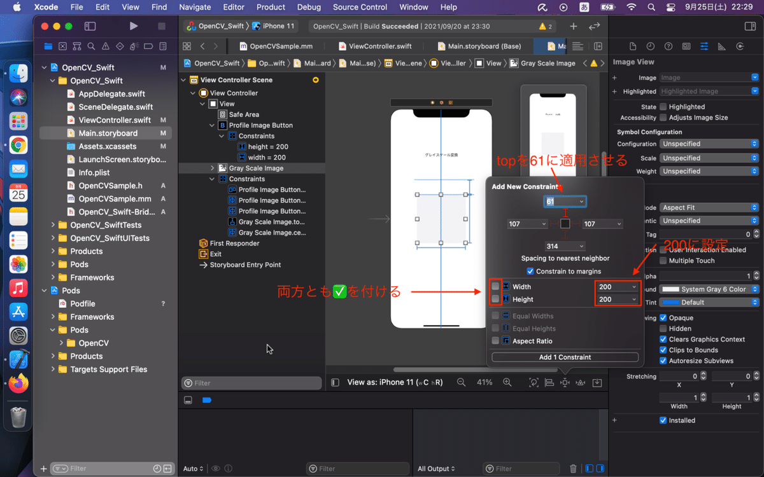The image size is (764, 477).
Task: Click the Add 1 Constraint button
Action: tap(565, 357)
